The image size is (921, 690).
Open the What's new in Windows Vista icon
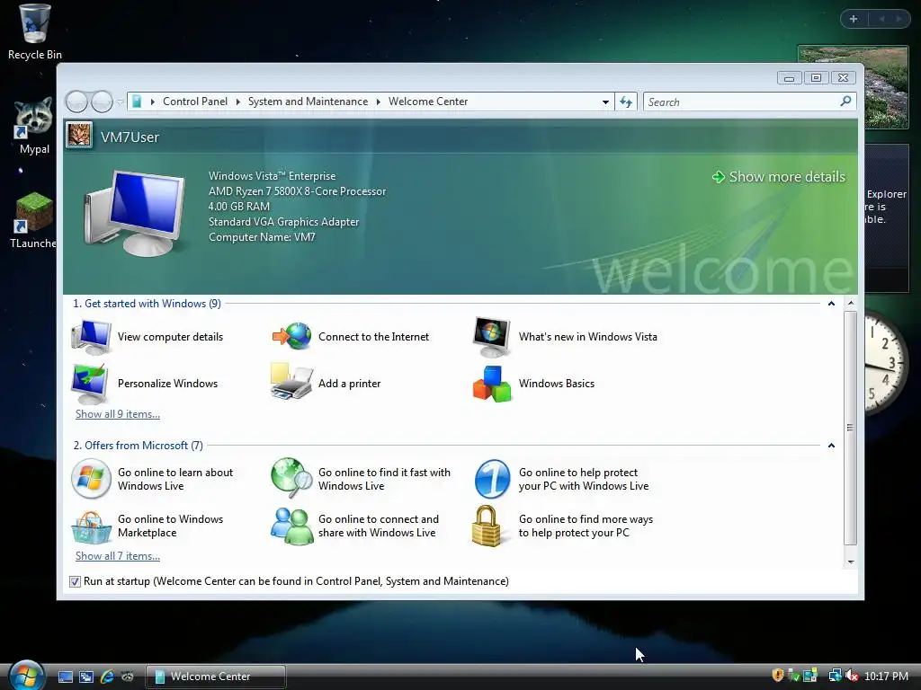(492, 337)
